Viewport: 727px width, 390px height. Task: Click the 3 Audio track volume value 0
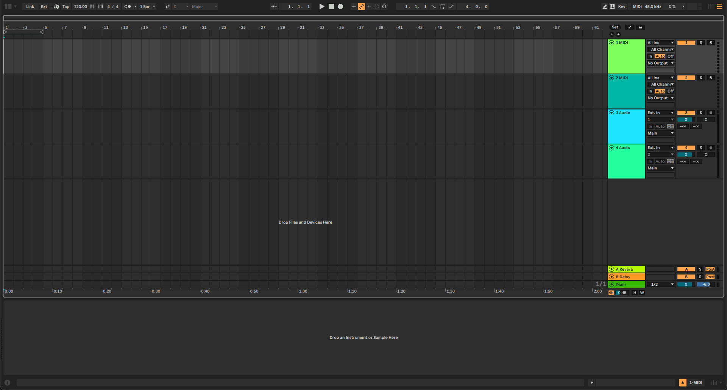click(686, 119)
